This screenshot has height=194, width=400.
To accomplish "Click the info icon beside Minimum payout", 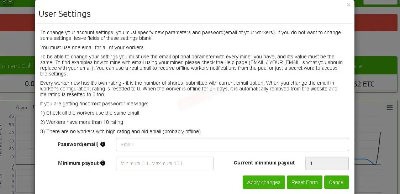I will (x=103, y=163).
